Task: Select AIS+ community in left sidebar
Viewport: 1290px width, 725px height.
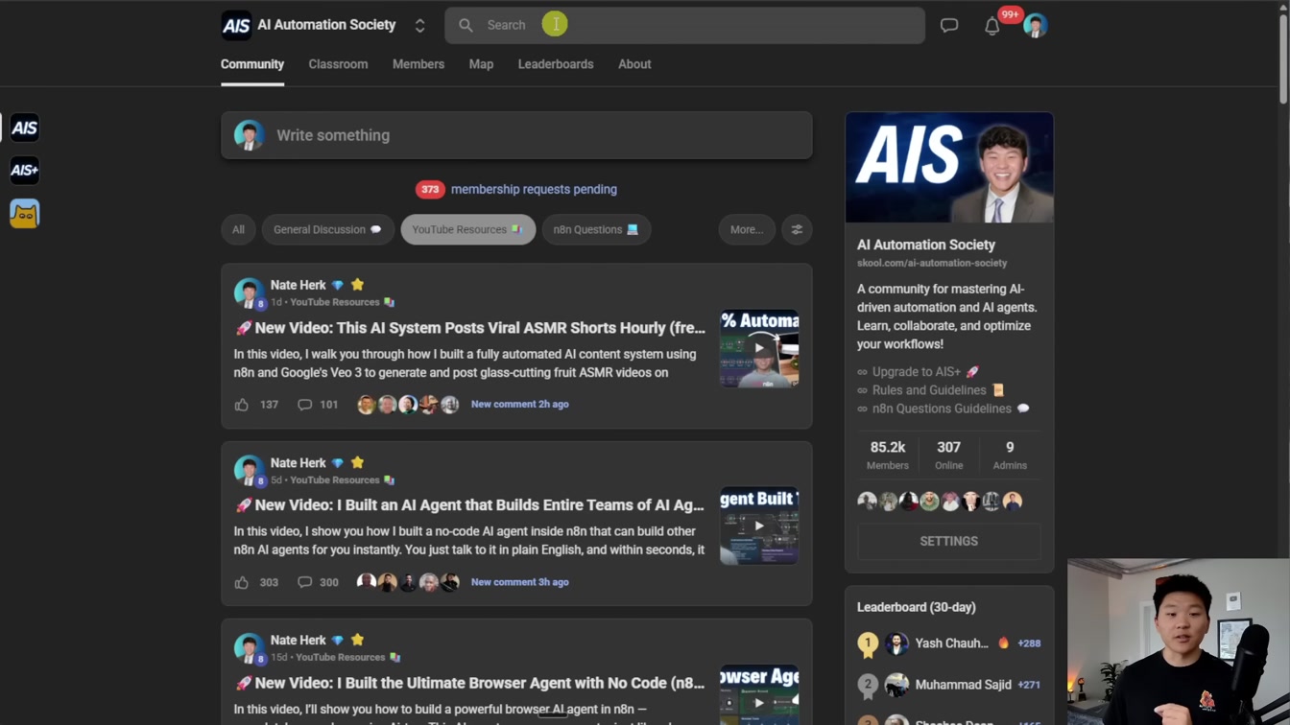Action: click(25, 171)
